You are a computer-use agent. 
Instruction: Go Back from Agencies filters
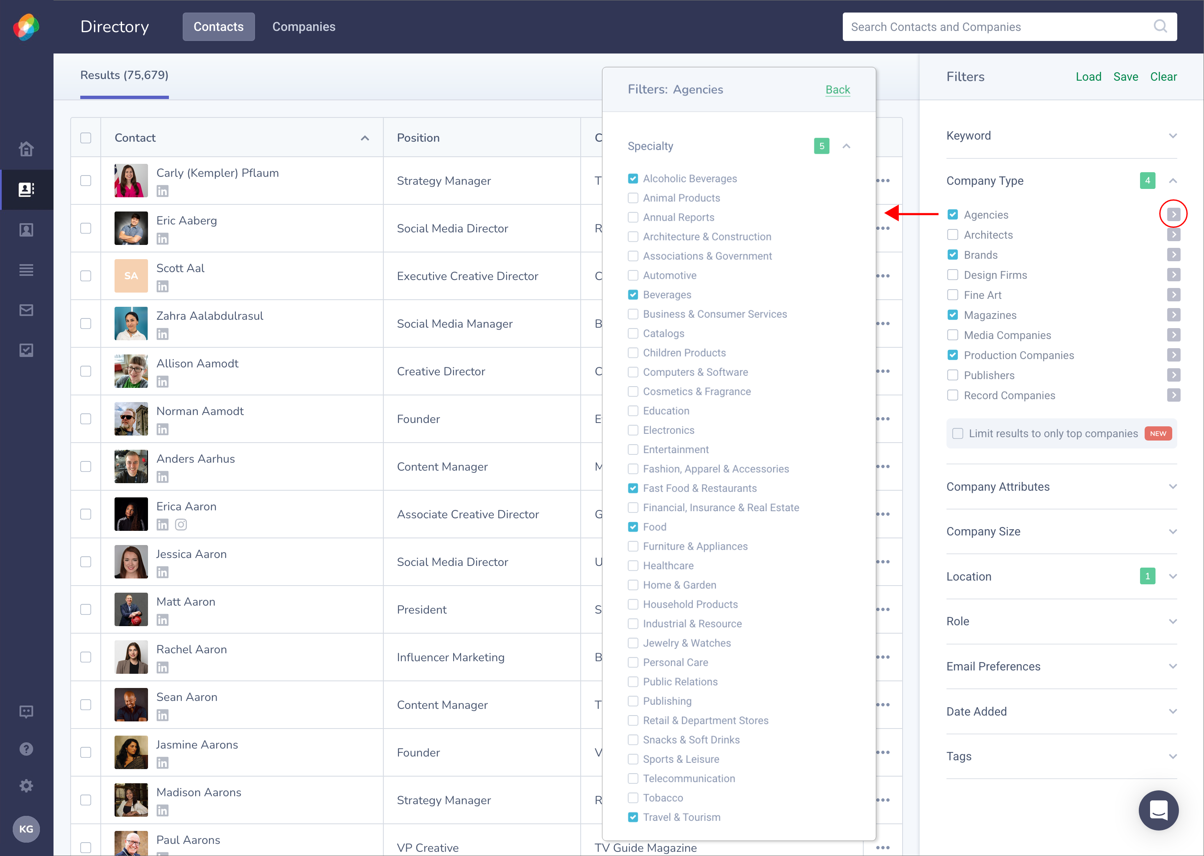(x=838, y=89)
